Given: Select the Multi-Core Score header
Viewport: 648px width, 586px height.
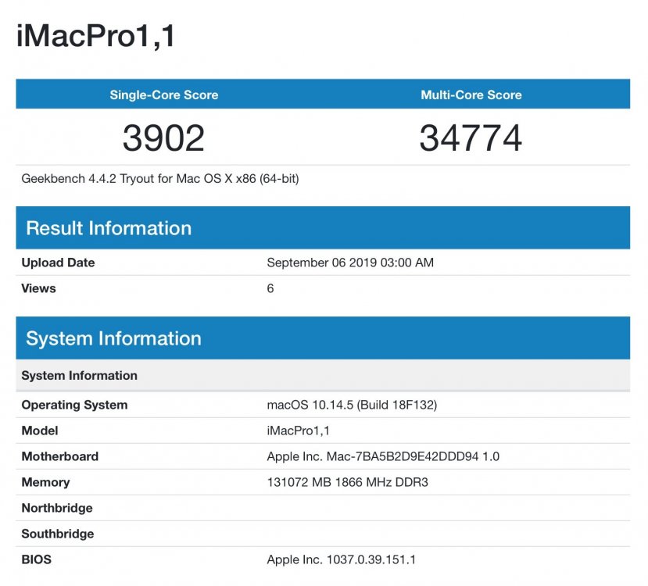Looking at the screenshot, I should point(471,95).
